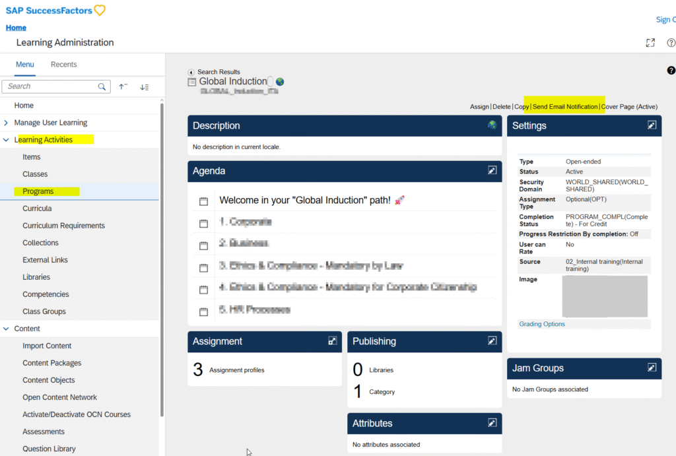Expand the Agenda panel icon
The width and height of the screenshot is (676, 456).
coord(492,170)
